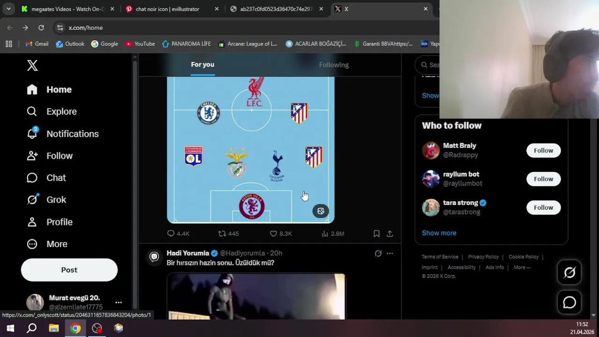
Task: Click repost icon with 445 count
Action: [x=228, y=234]
